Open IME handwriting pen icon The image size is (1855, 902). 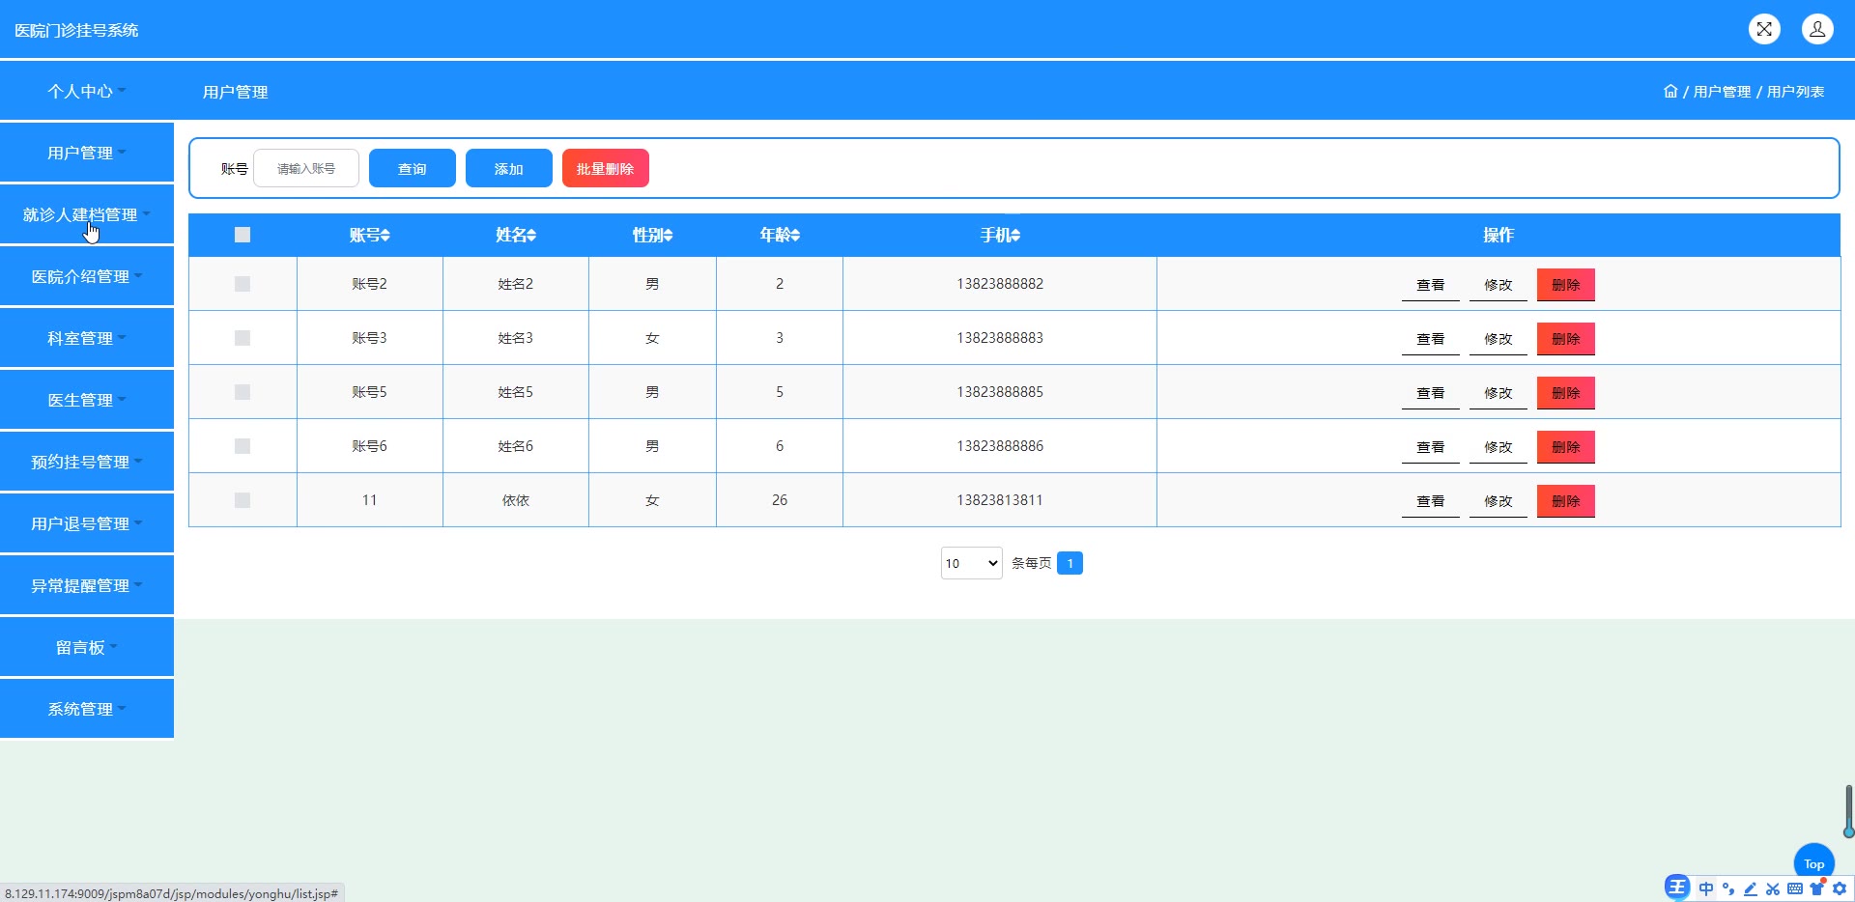(x=1751, y=888)
